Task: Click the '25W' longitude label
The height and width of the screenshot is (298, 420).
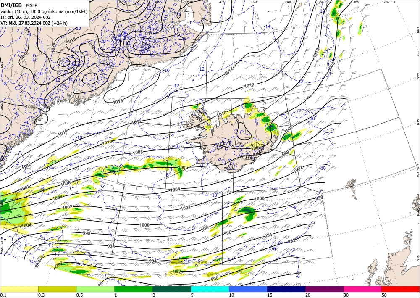Action: (189, 2)
